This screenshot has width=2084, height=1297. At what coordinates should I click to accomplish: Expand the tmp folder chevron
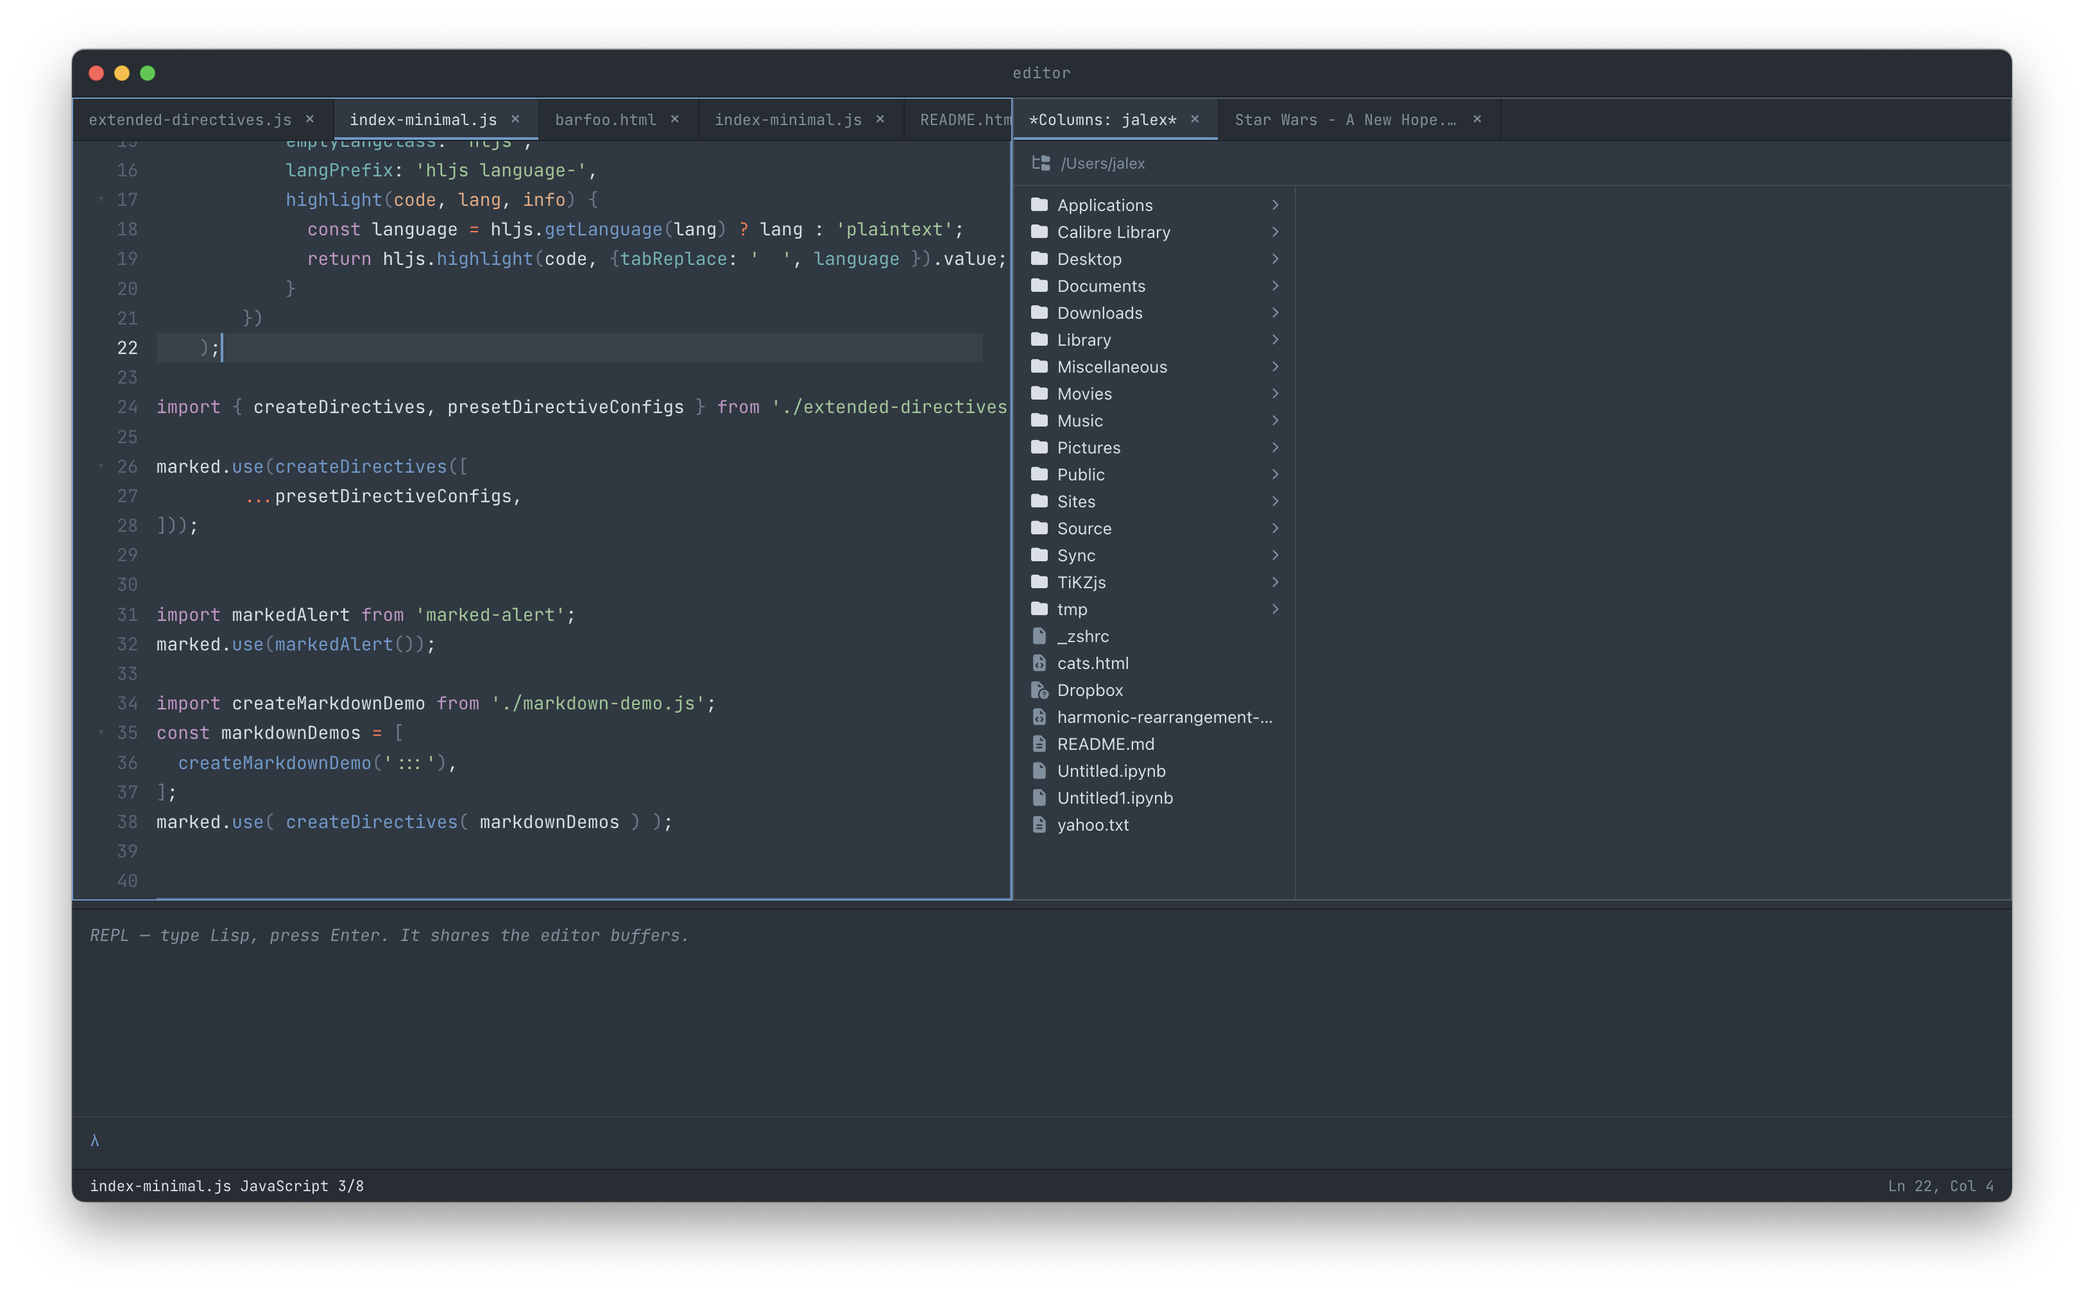click(x=1275, y=608)
